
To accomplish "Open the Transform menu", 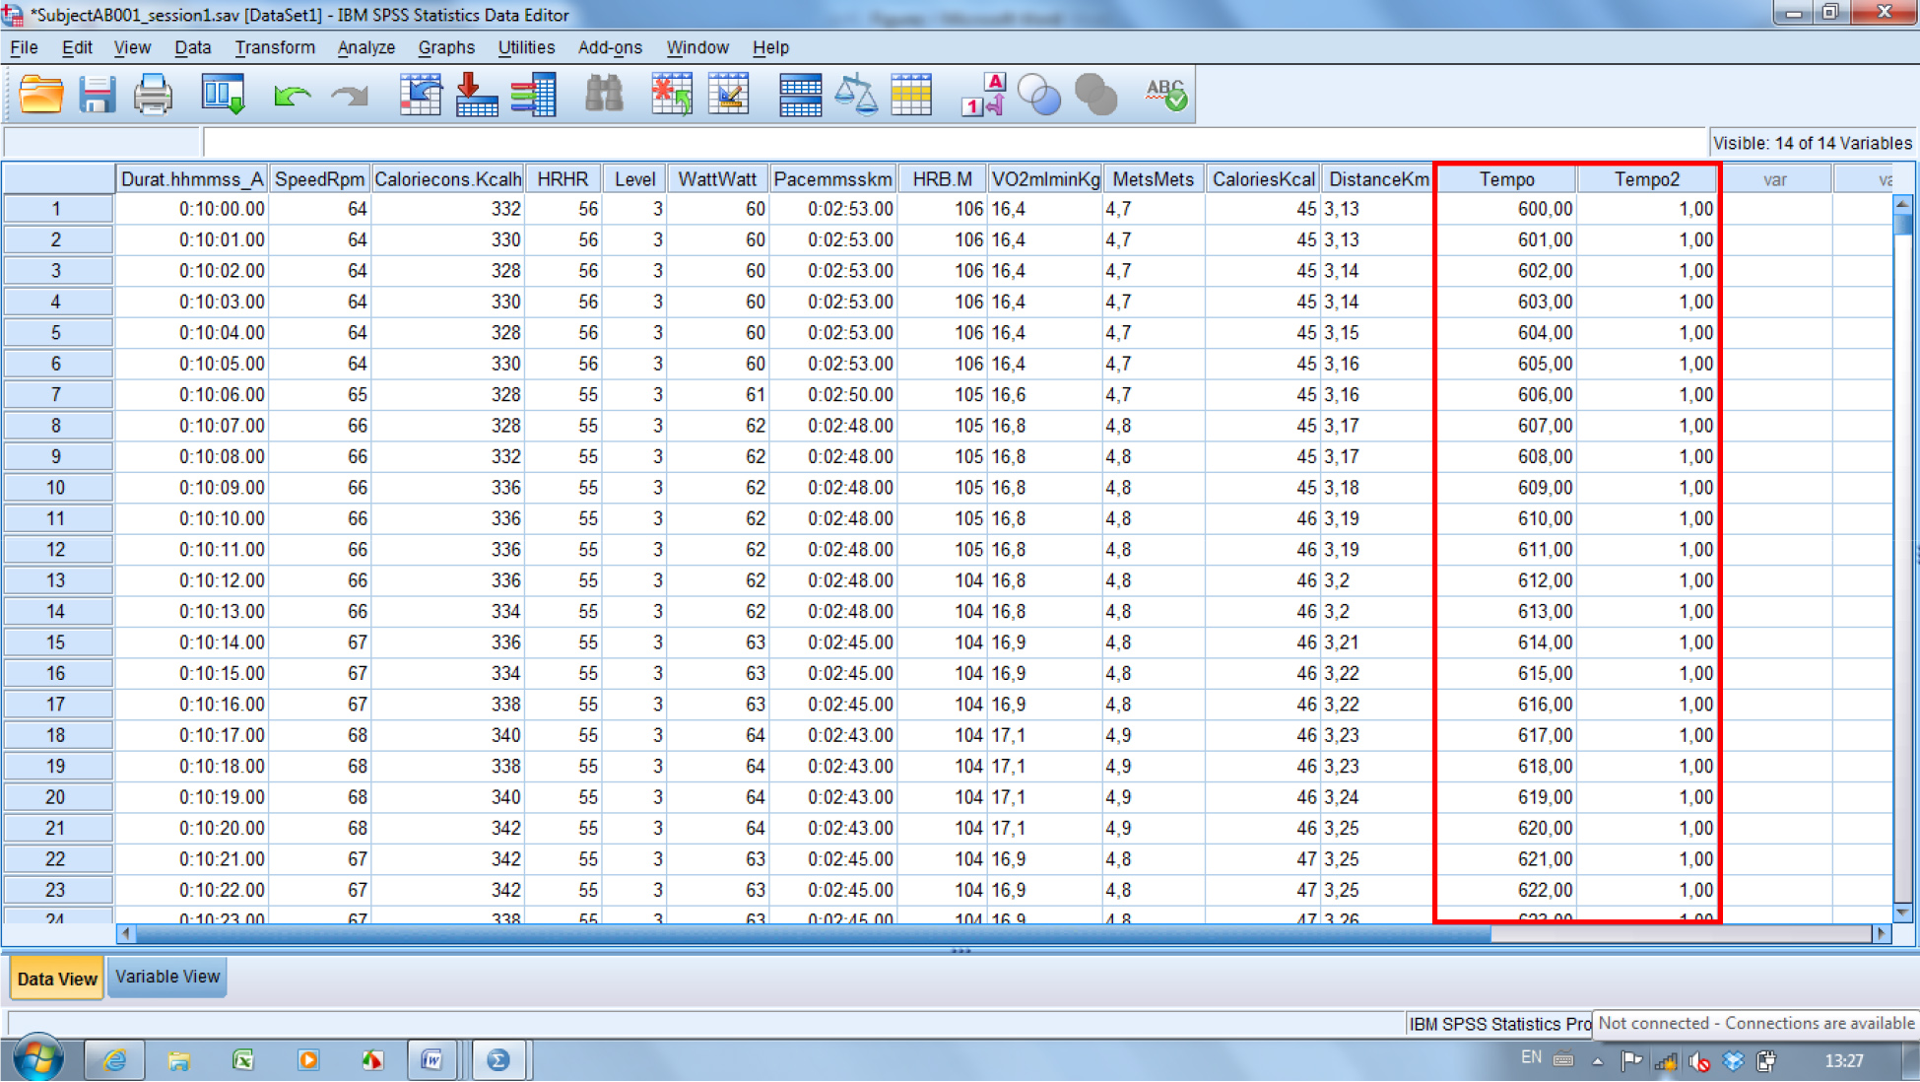I will pyautogui.click(x=274, y=47).
